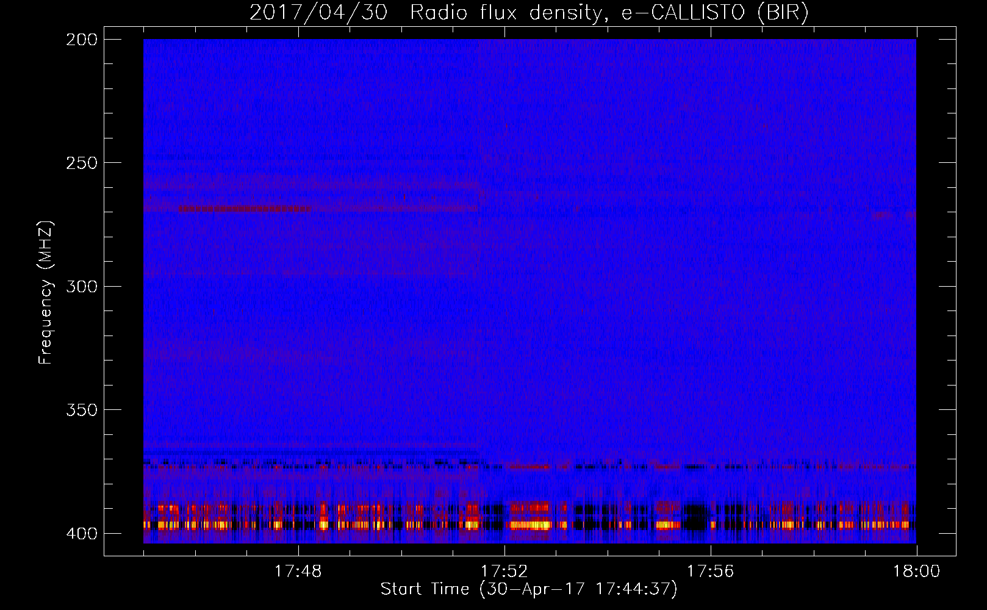Screen dimensions: 987x610
Task: Click the 18:00 time tick label
Action: (917, 572)
